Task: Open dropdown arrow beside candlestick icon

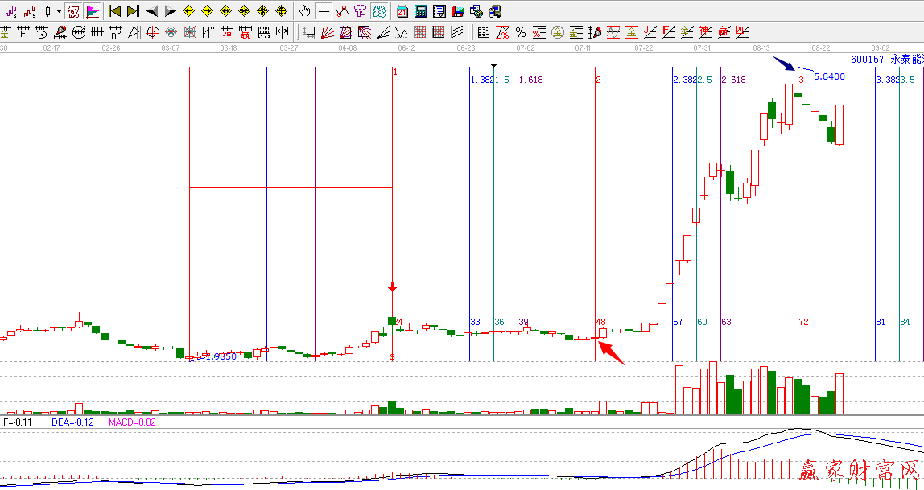Action: tap(59, 11)
